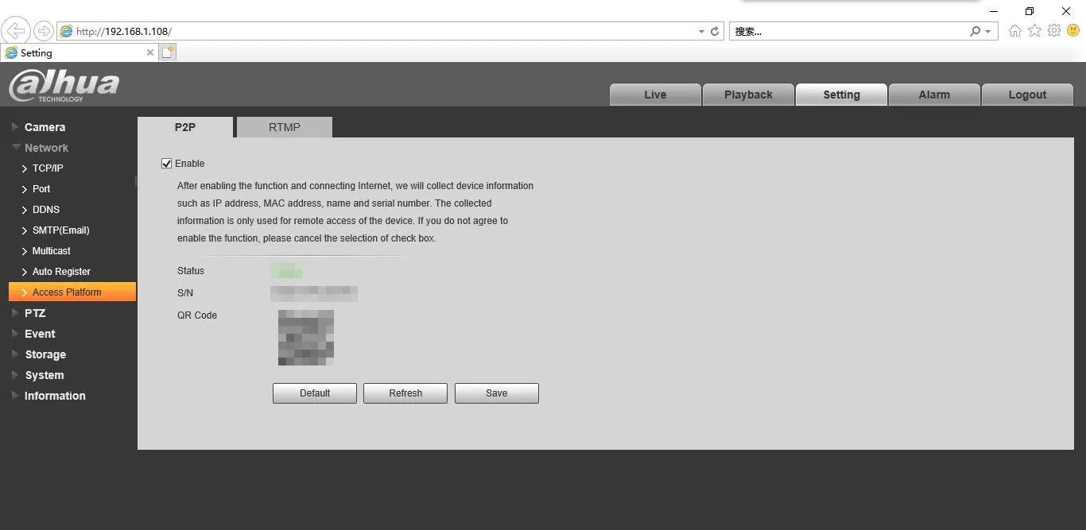Viewport: 1086px width, 530px height.
Task: Expand the Camera menu section
Action: [45, 127]
